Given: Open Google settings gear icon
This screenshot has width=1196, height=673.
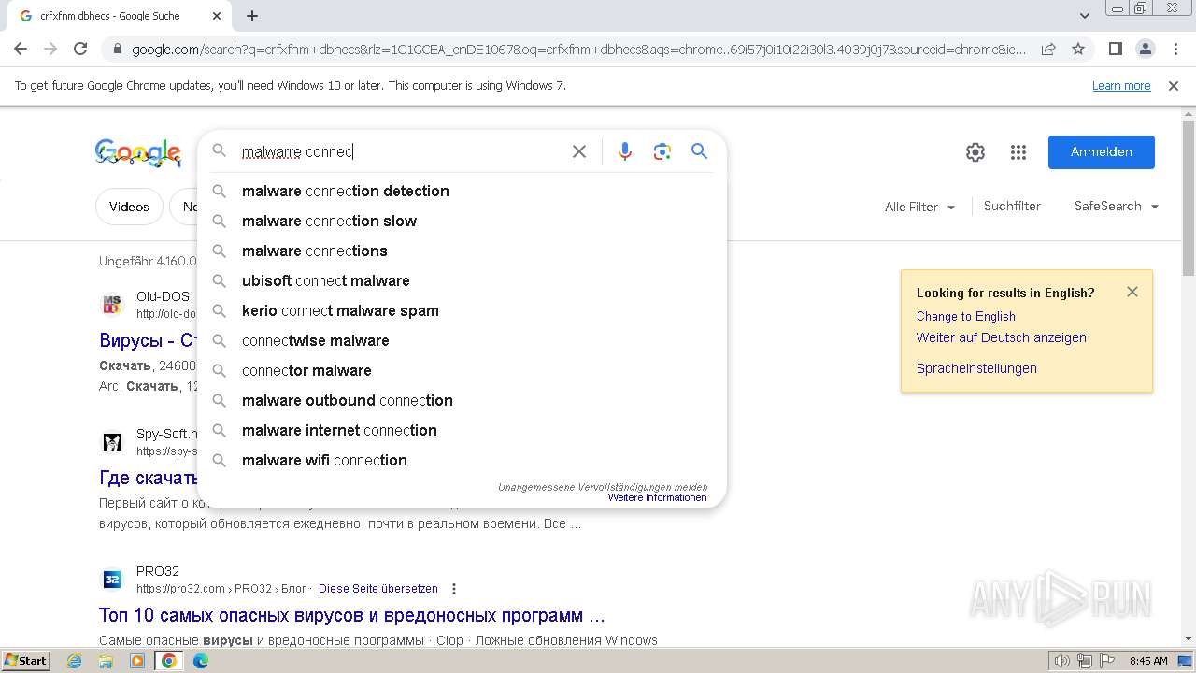Looking at the screenshot, I should point(975,152).
